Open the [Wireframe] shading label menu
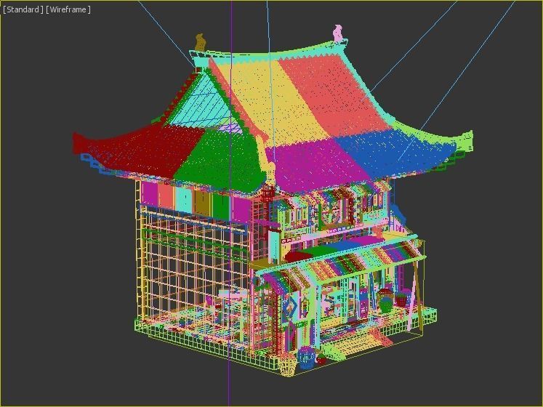The width and height of the screenshot is (543, 407). 68,9
